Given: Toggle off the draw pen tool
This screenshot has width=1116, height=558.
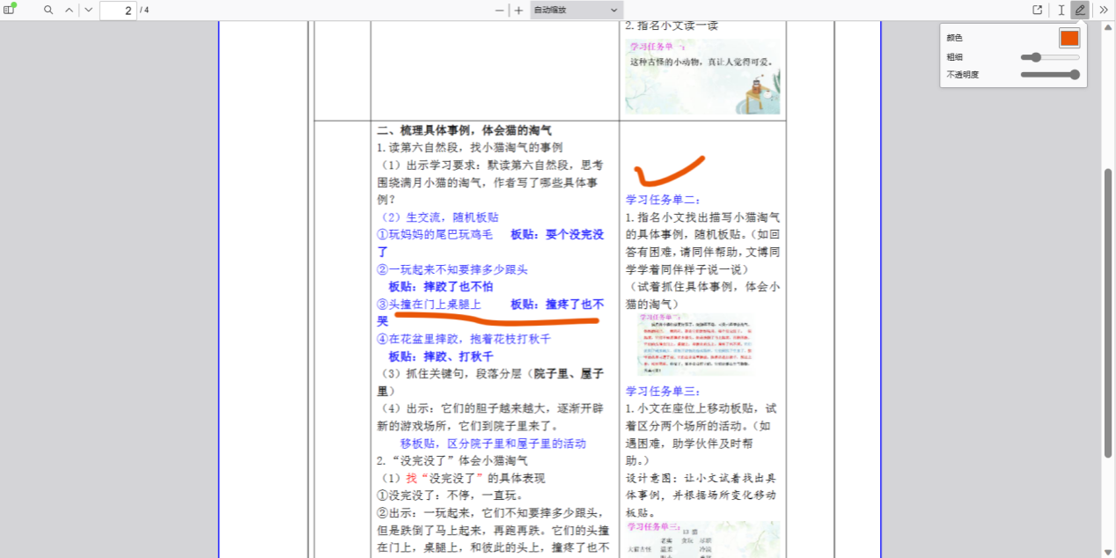Looking at the screenshot, I should pos(1080,10).
